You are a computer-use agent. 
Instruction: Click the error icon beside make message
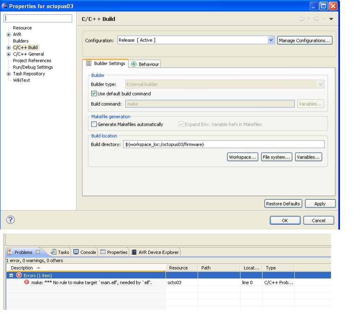tap(27, 282)
